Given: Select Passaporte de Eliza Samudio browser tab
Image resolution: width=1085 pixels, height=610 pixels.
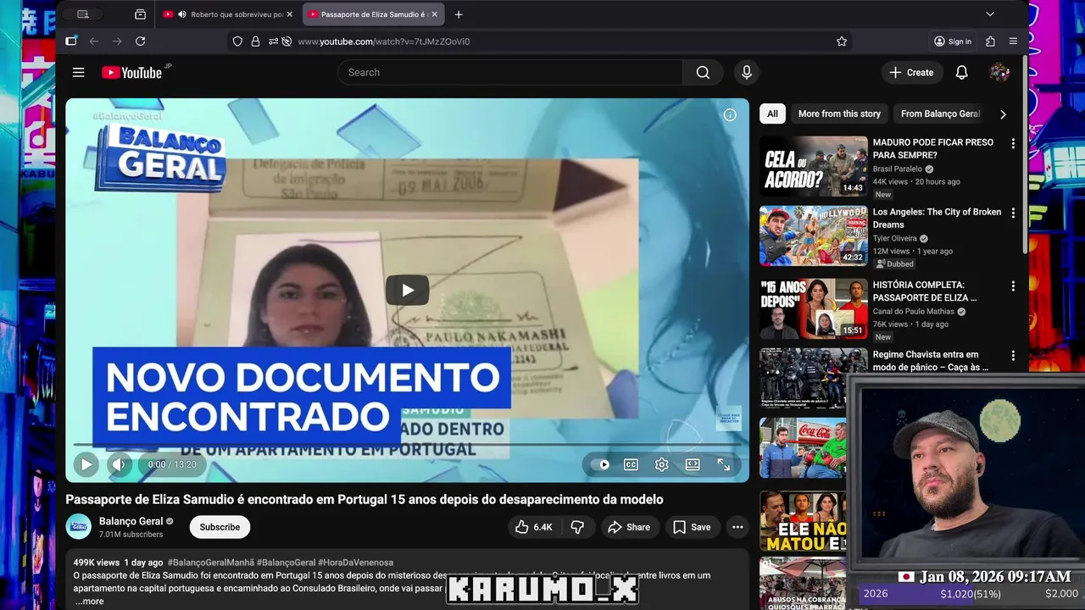Looking at the screenshot, I should click(x=373, y=14).
